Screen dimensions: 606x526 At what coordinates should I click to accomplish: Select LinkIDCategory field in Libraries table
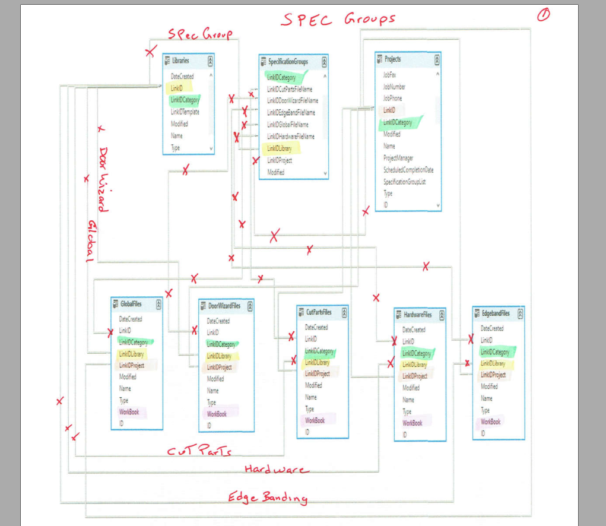tap(185, 100)
